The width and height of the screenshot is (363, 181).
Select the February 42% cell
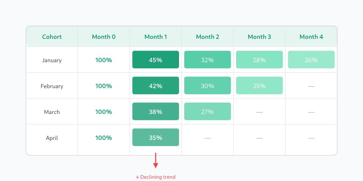pyautogui.click(x=155, y=86)
